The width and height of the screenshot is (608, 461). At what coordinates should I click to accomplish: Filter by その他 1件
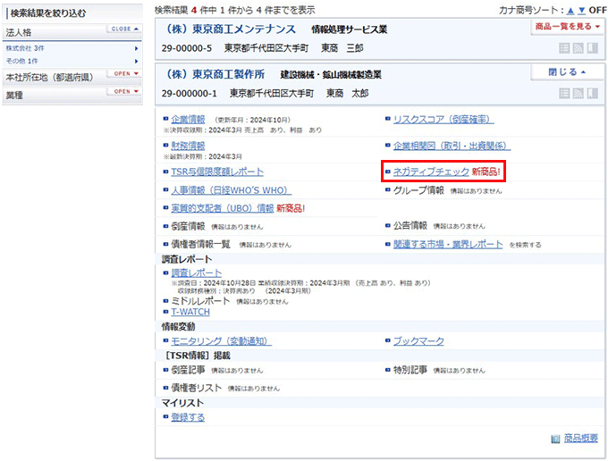(x=21, y=62)
